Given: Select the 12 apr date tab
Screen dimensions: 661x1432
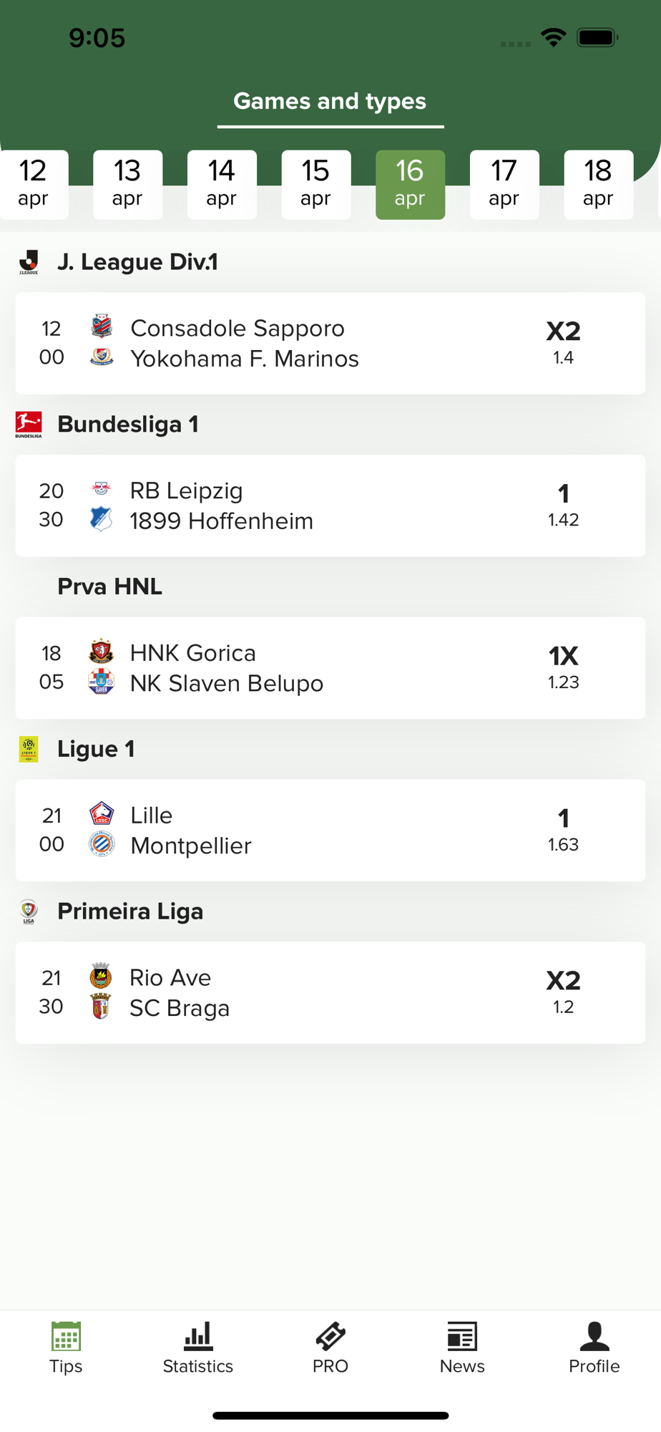Looking at the screenshot, I should pos(33,185).
